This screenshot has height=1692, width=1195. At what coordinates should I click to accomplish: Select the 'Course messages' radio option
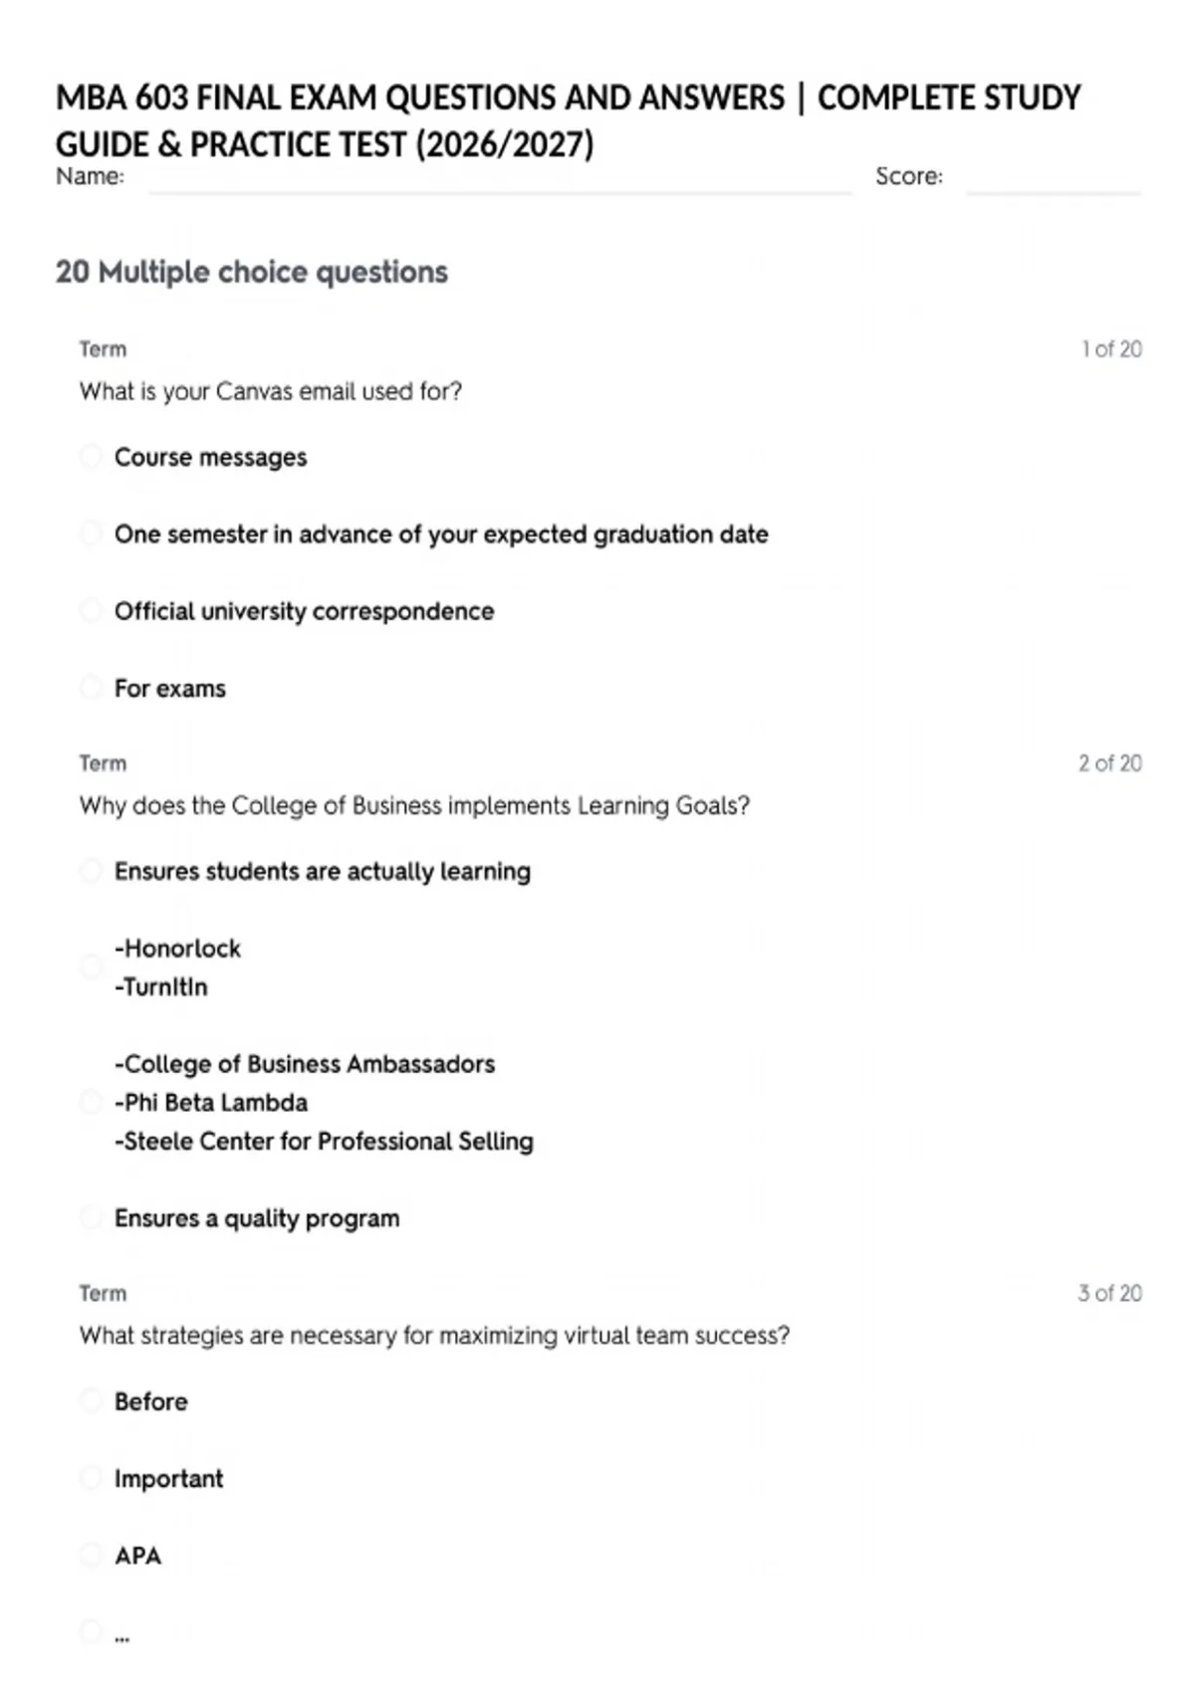click(91, 457)
